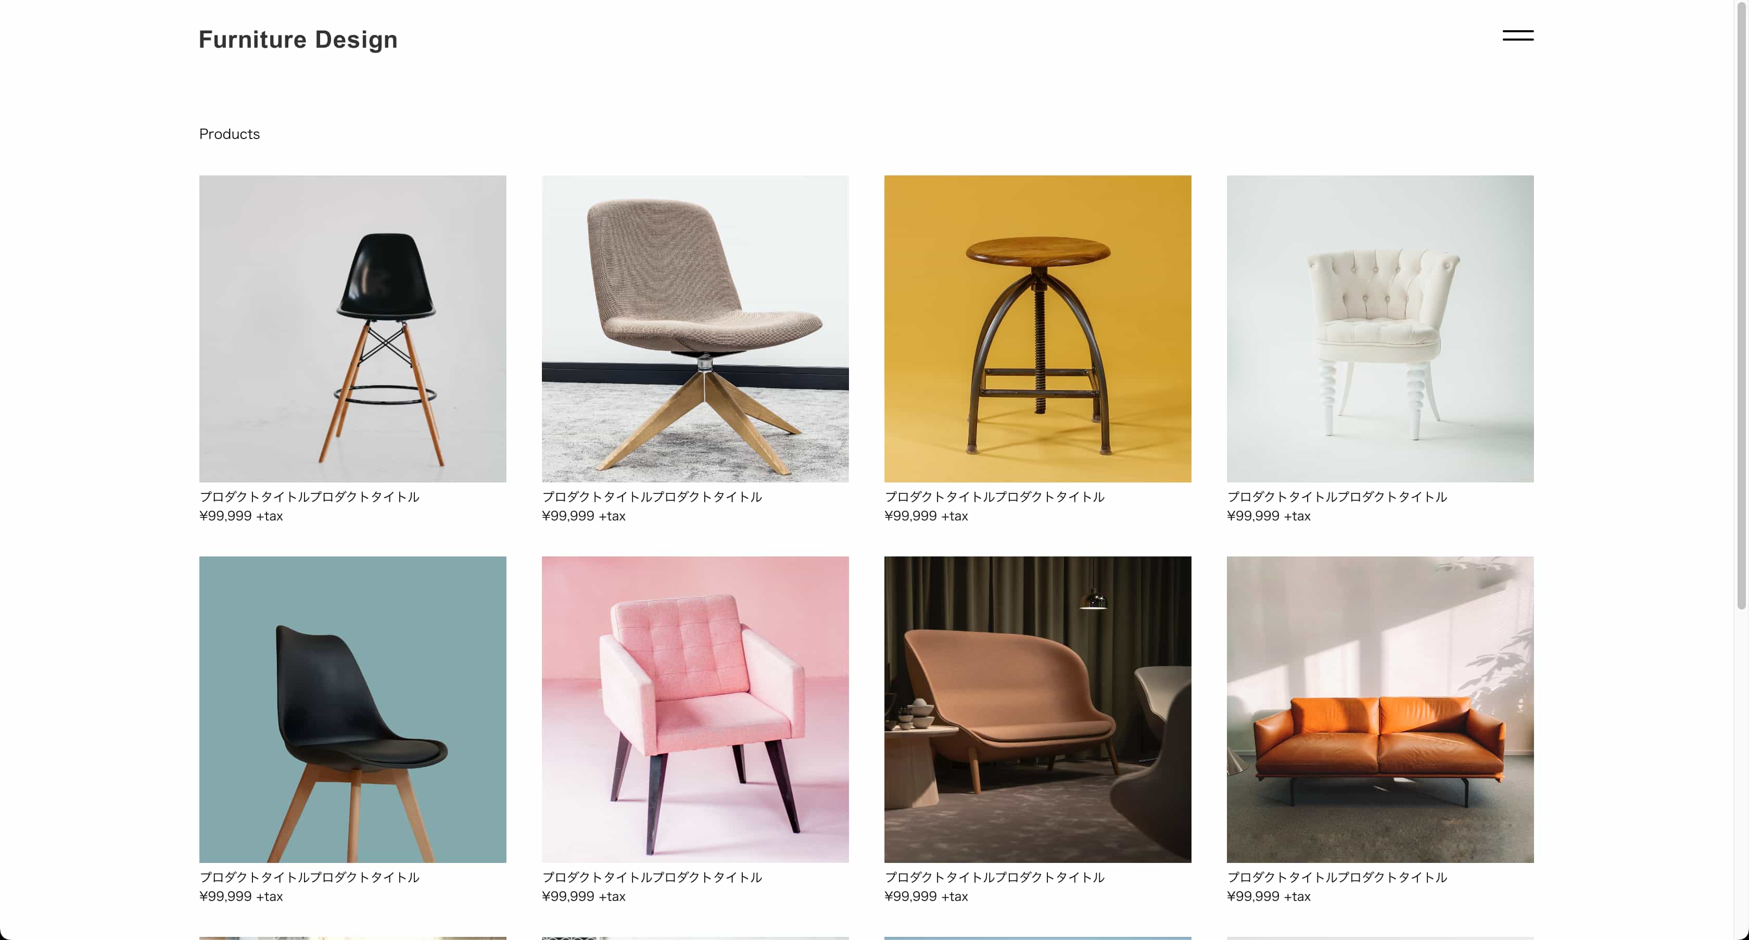Open the hamburger menu icon

pos(1517,35)
